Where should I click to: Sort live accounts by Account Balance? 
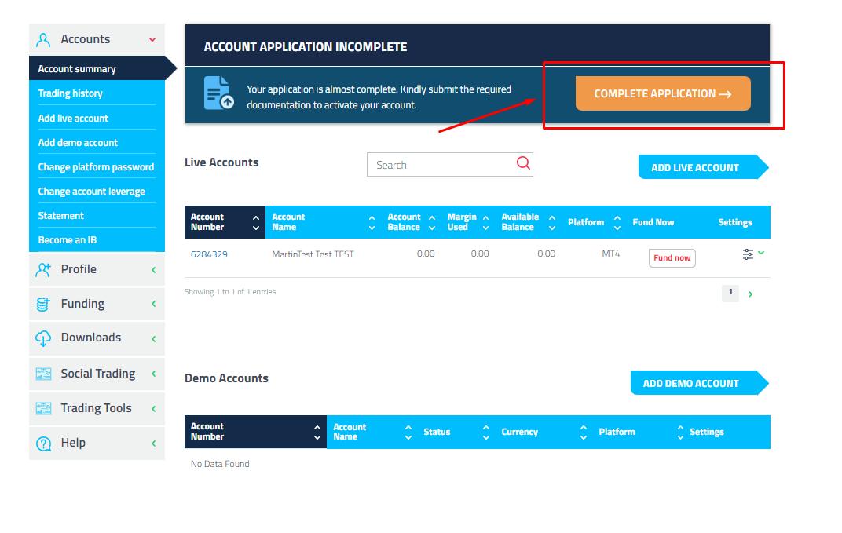point(432,223)
